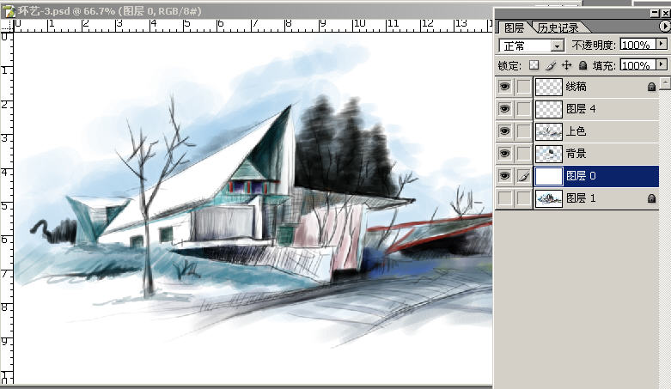Click layers panel scrollbar up arrow
The width and height of the screenshot is (671, 389).
[x=665, y=82]
